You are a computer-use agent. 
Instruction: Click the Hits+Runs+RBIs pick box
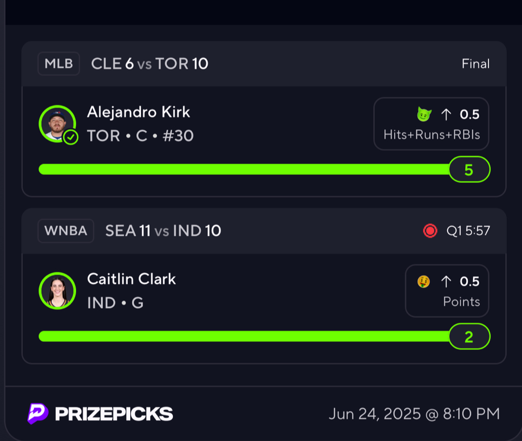(431, 124)
